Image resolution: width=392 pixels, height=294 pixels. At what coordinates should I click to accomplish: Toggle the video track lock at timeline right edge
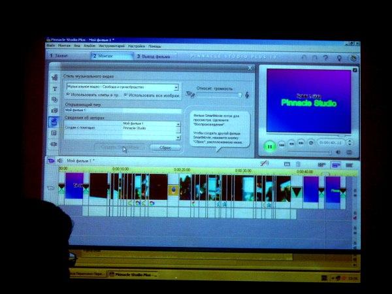(355, 191)
